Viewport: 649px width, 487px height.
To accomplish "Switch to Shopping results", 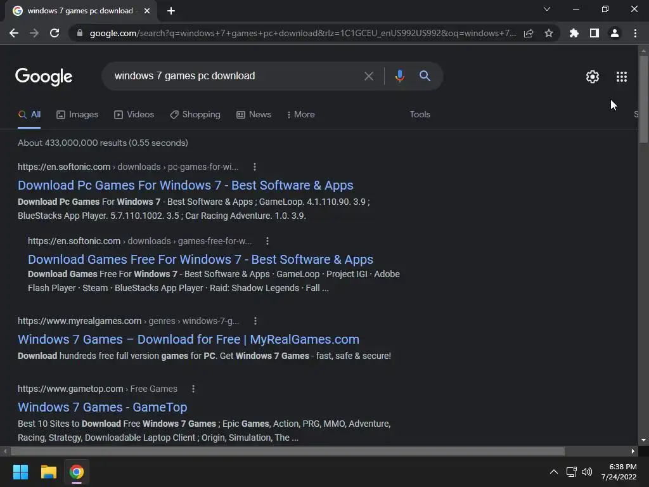I will (x=195, y=115).
